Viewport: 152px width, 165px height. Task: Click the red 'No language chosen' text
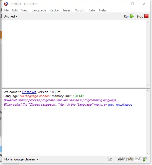click(35, 96)
